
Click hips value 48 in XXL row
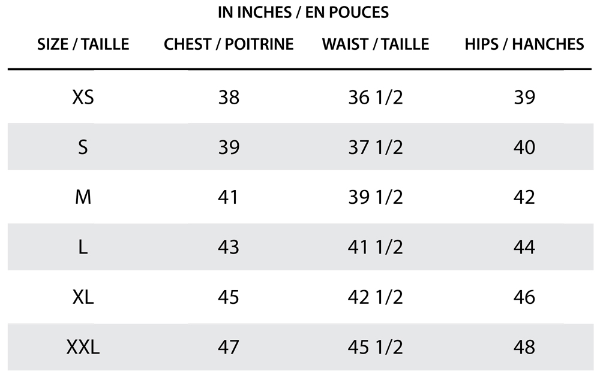[x=524, y=347]
